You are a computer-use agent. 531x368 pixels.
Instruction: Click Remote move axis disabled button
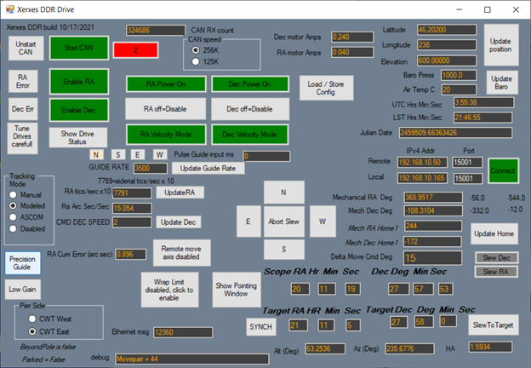[x=181, y=252]
